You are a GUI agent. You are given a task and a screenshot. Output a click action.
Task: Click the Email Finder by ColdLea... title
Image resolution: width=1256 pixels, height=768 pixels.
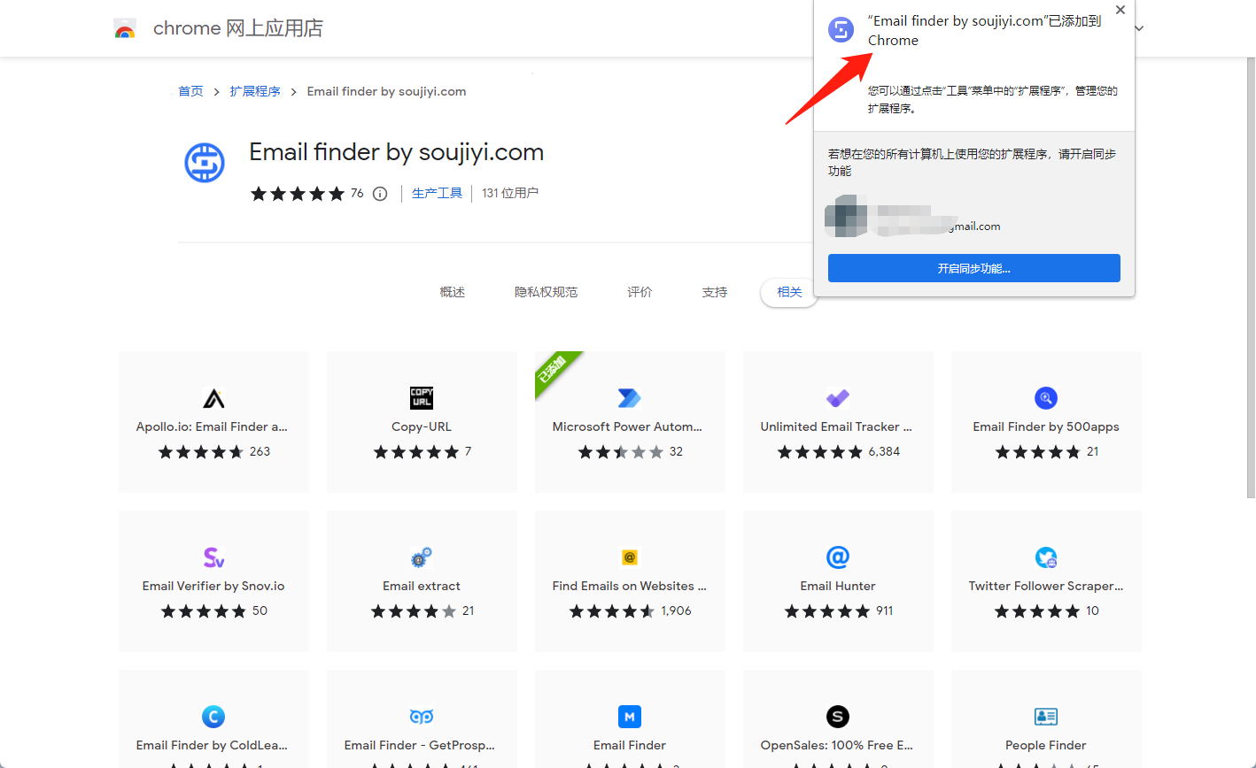(212, 745)
